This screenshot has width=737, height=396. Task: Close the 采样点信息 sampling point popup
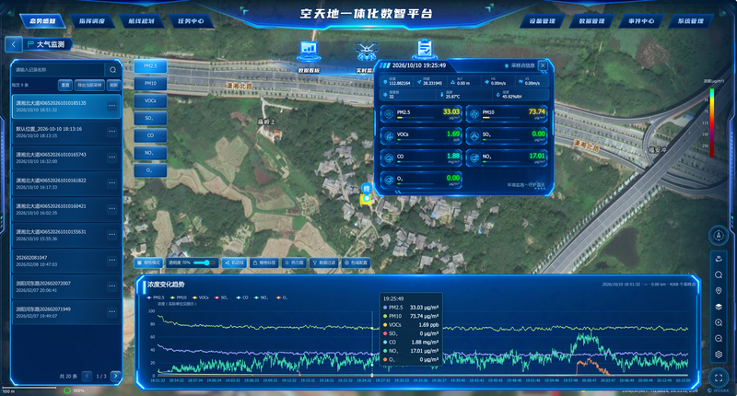point(543,65)
